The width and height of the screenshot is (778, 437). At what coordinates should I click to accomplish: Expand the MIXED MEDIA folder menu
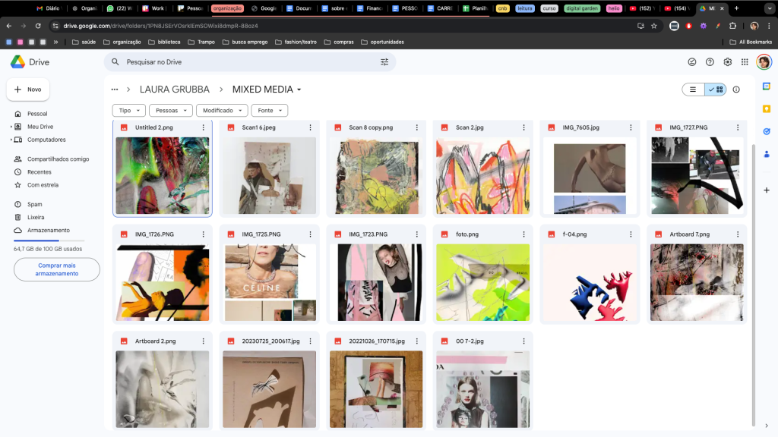[x=299, y=90]
